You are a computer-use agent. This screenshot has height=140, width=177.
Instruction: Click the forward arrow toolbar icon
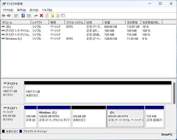pyautogui.click(x=9, y=16)
